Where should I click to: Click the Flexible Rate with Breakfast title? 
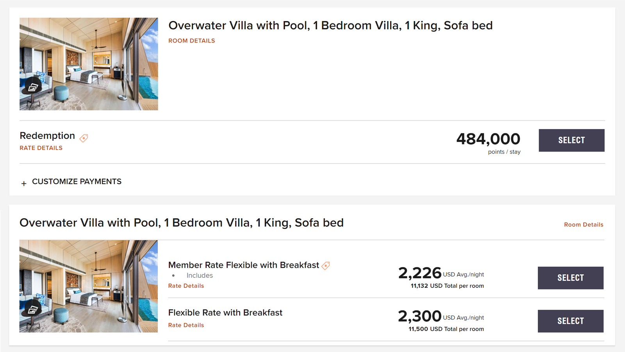tap(225, 313)
